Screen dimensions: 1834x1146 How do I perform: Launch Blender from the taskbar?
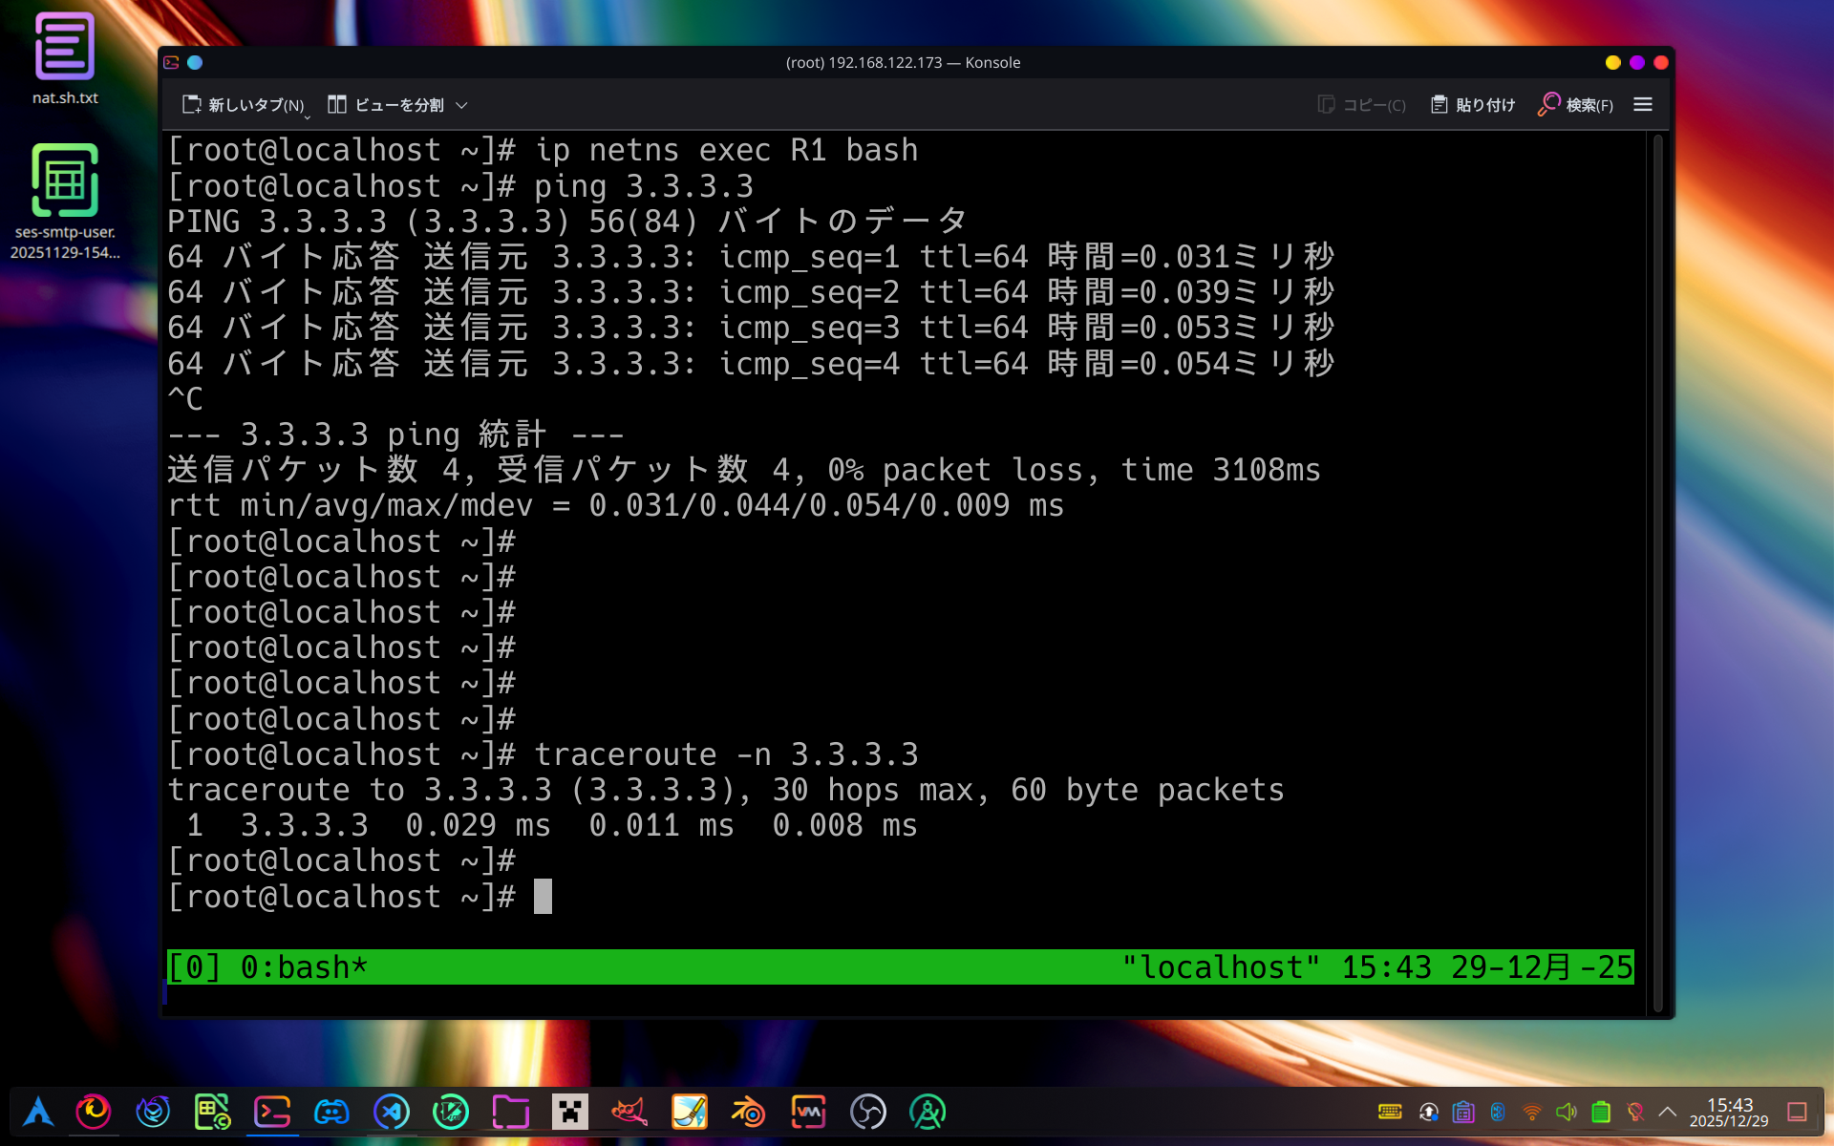[x=749, y=1112]
